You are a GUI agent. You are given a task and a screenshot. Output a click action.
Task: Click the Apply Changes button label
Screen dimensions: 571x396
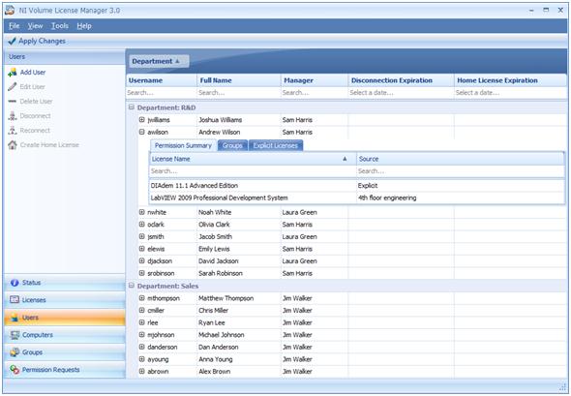[42, 41]
